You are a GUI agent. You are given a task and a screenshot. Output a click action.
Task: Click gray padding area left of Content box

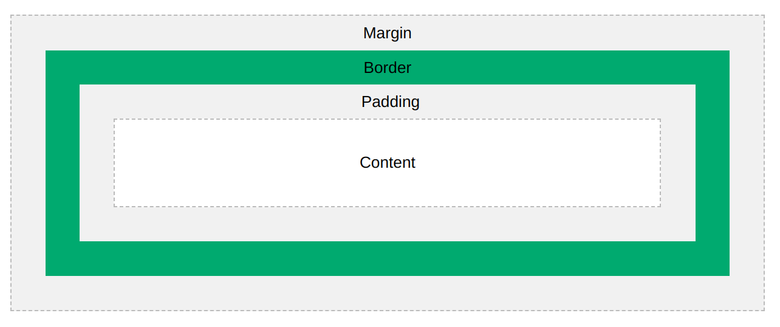(x=97, y=163)
